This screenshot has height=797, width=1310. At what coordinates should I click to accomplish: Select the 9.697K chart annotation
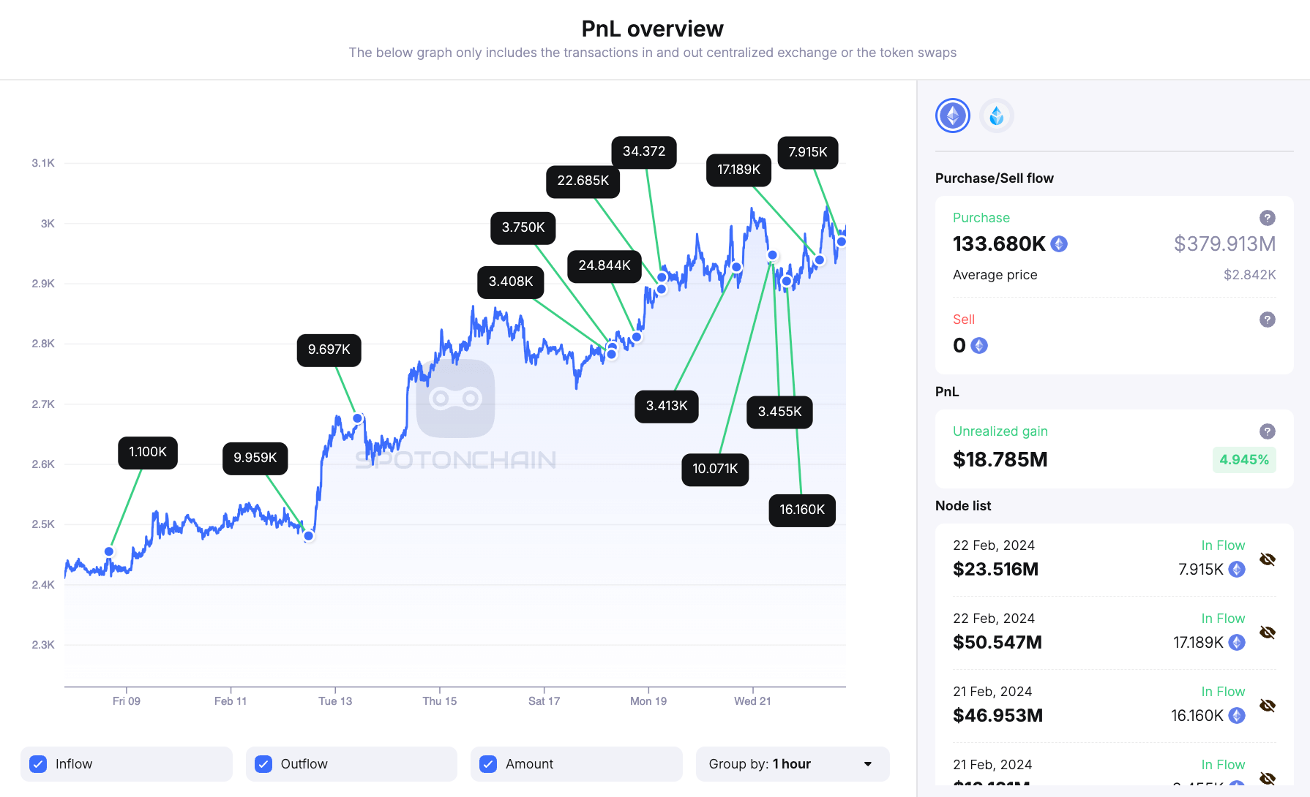(329, 350)
